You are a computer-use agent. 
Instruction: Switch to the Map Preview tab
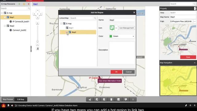click(x=8, y=99)
